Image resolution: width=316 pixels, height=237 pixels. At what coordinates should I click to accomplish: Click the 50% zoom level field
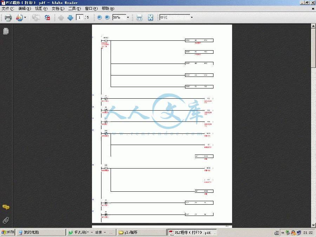click(119, 17)
